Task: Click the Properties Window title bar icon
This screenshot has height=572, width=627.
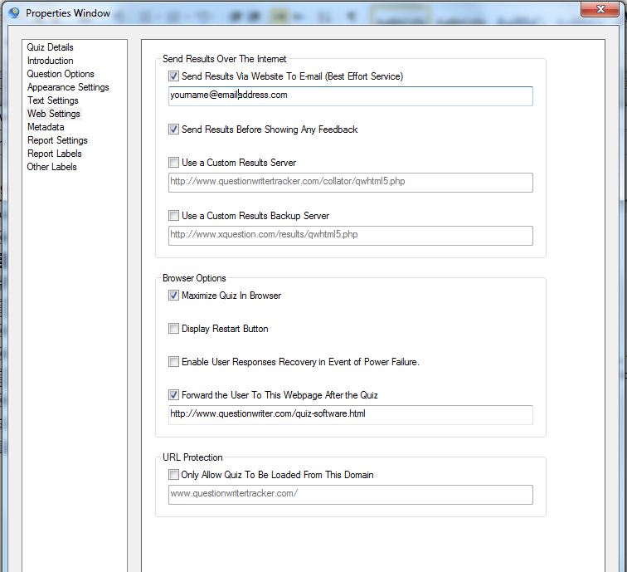Action: click(x=13, y=12)
